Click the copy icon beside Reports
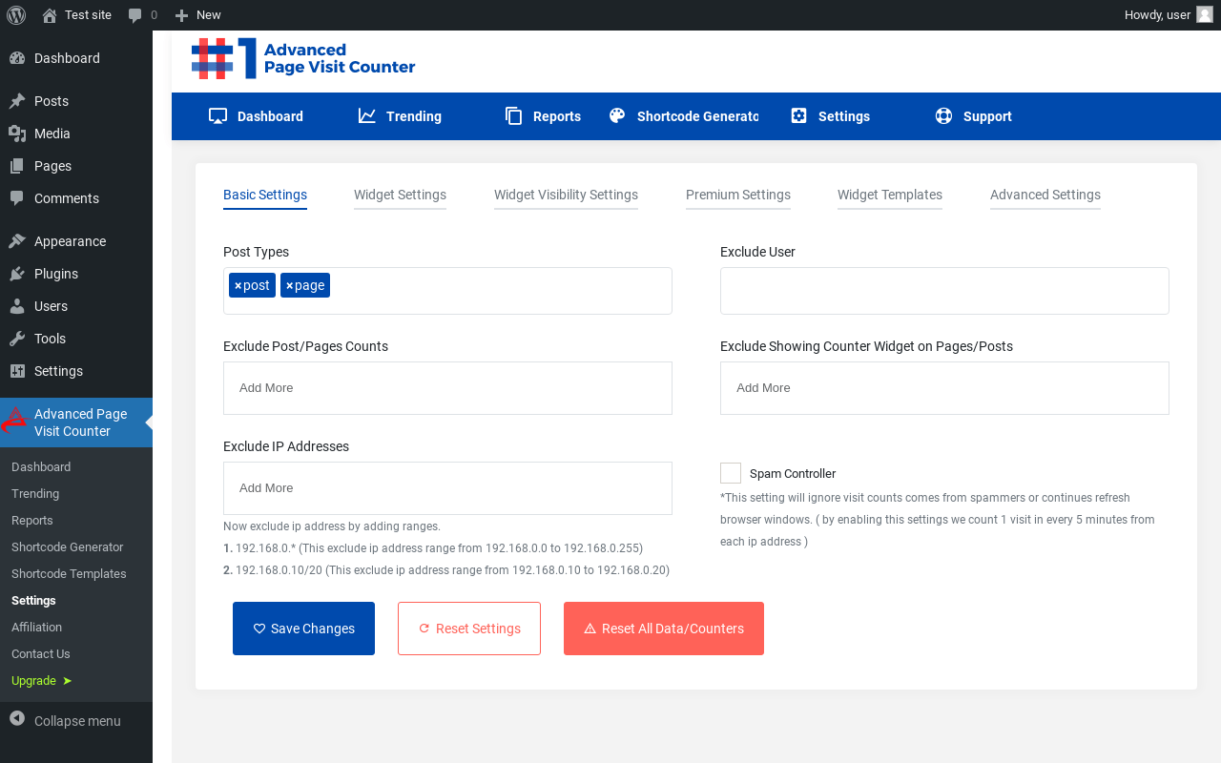Viewport: 1221px width, 763px height. pos(513,116)
